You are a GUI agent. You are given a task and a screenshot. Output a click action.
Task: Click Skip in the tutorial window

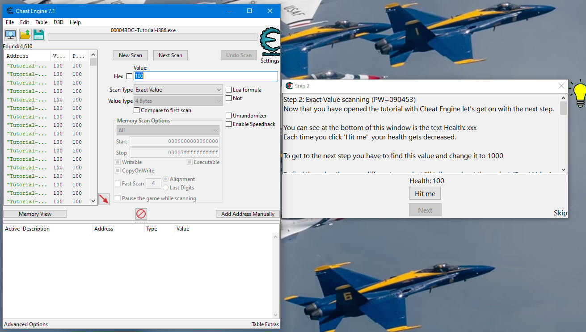[x=560, y=213]
